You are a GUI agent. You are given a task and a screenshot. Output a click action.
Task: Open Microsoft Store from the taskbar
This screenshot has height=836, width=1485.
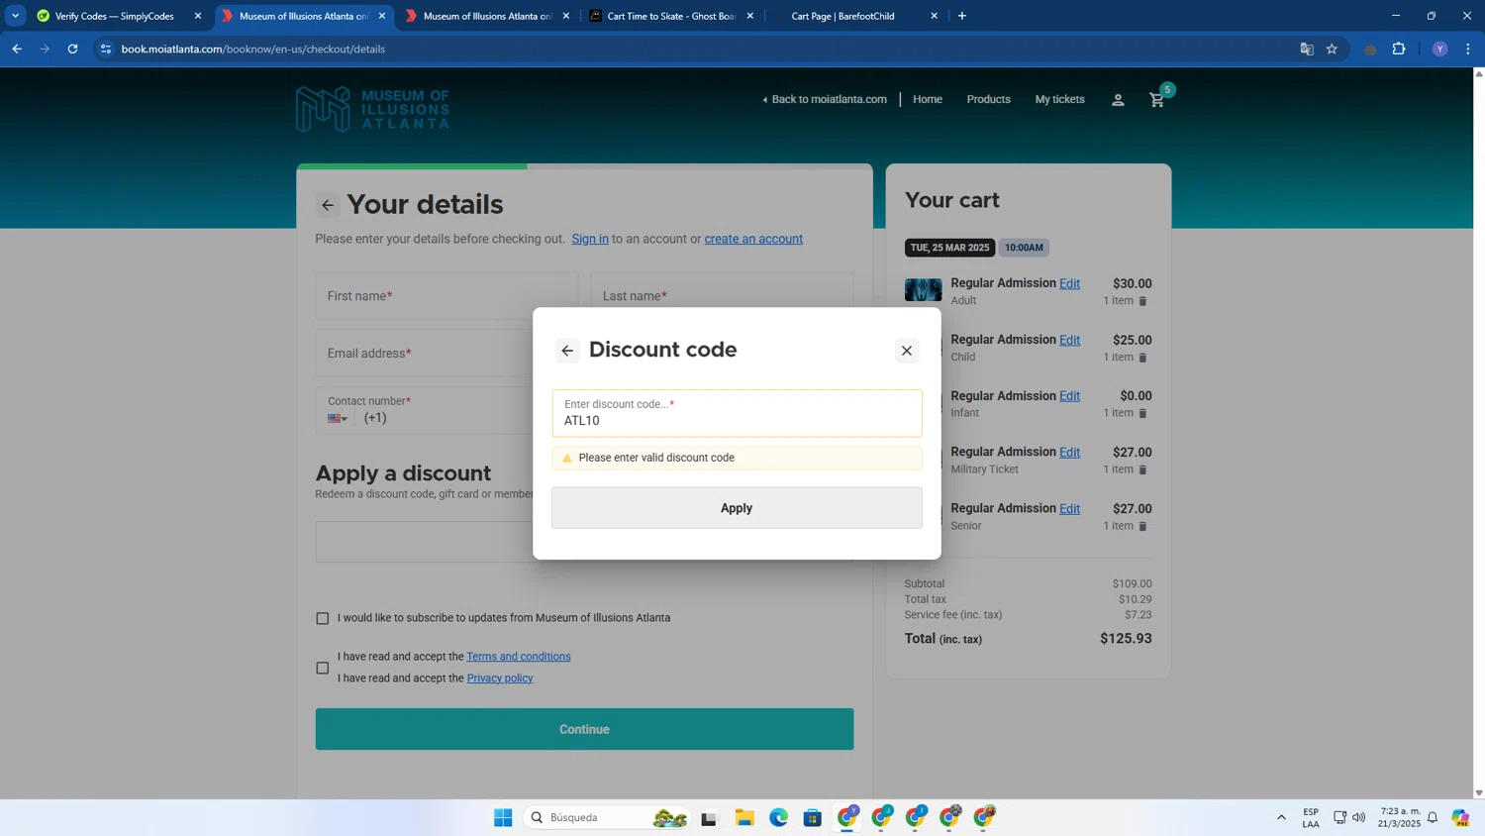click(813, 817)
